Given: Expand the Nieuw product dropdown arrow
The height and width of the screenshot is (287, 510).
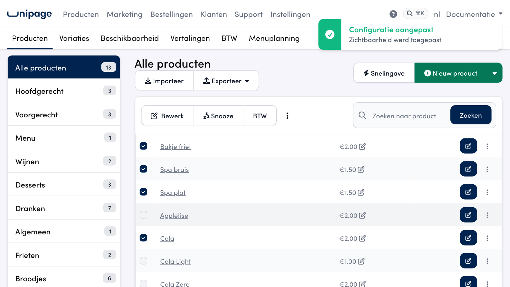Looking at the screenshot, I should click(494, 73).
